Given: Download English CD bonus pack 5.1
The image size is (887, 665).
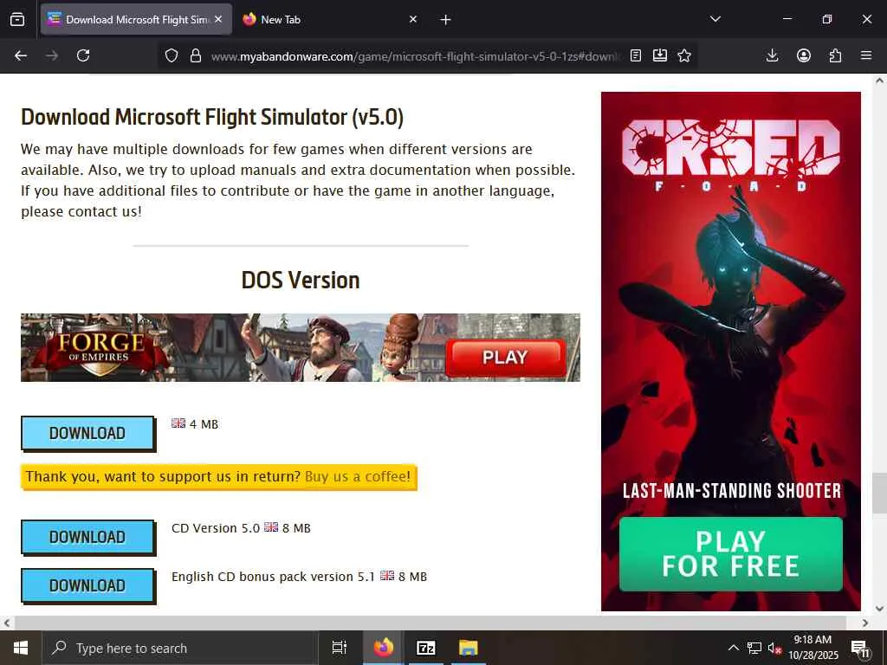Looking at the screenshot, I should [x=87, y=585].
